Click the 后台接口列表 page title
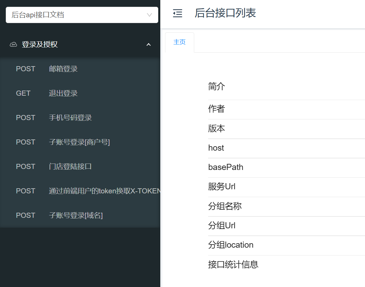 click(x=225, y=13)
